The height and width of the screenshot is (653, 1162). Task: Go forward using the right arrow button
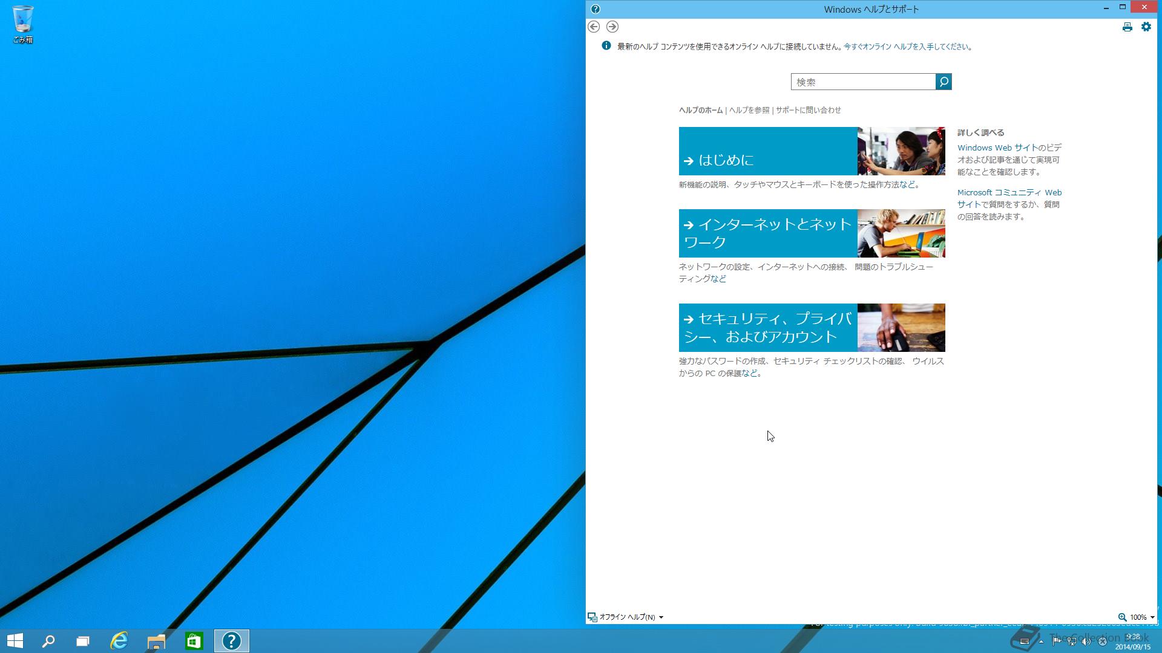[x=612, y=27]
